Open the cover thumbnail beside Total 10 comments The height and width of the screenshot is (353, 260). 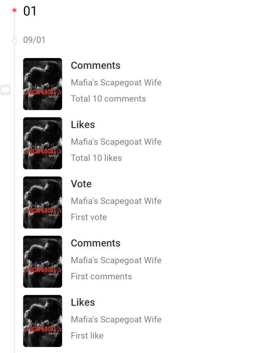point(42,84)
